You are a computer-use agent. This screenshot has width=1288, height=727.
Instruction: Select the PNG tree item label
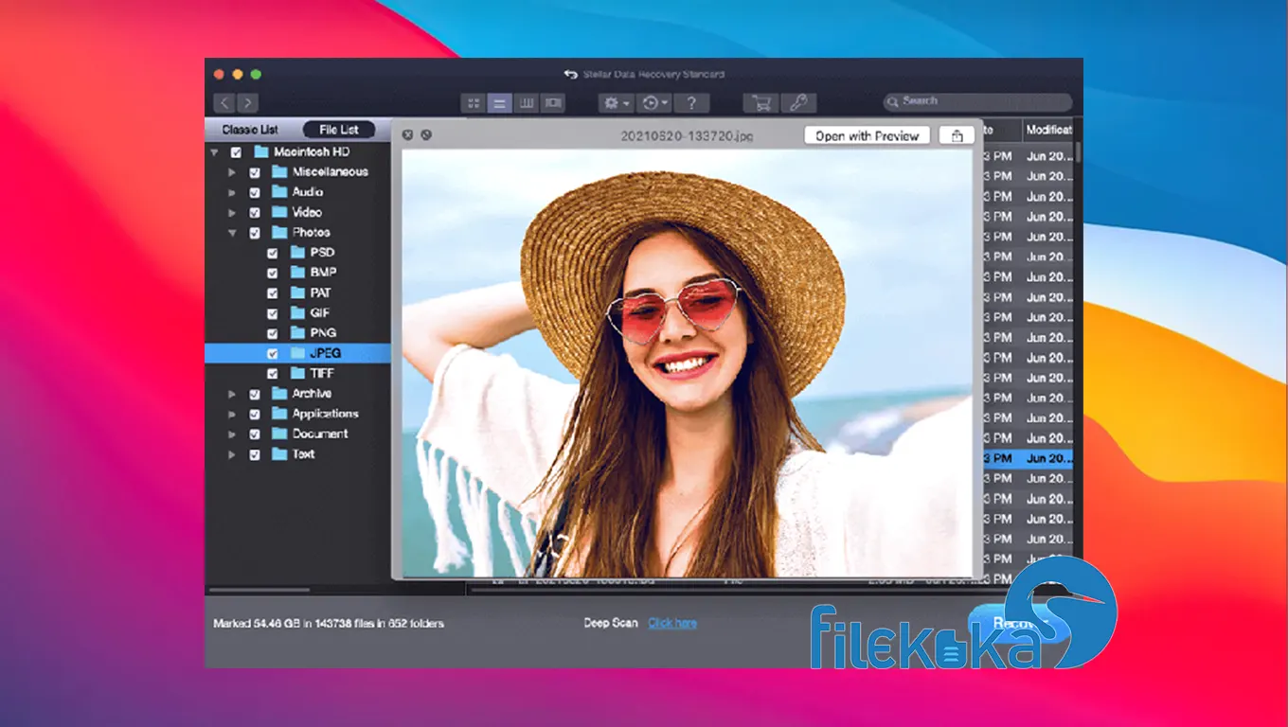point(323,333)
